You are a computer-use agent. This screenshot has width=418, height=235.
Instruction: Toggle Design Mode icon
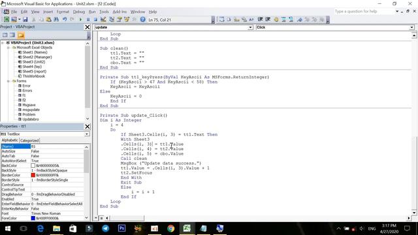click(x=103, y=20)
